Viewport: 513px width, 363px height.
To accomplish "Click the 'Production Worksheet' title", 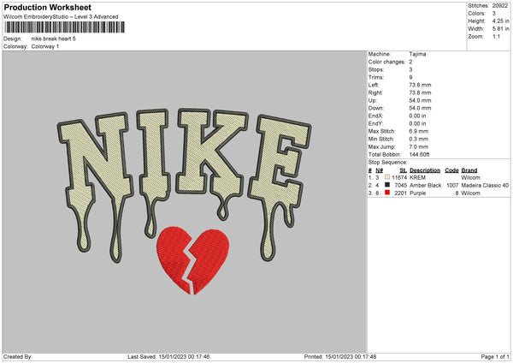I will (x=47, y=7).
